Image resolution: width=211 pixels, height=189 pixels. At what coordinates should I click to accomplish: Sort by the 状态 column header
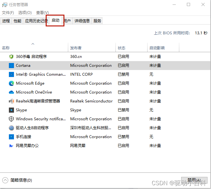[131, 48]
